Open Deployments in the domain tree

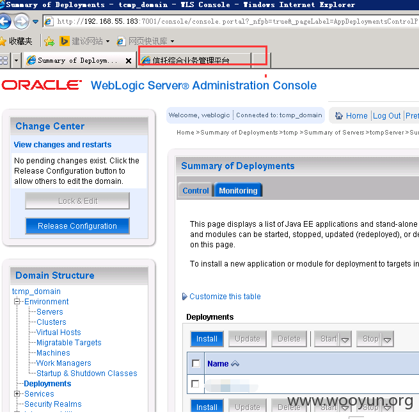coord(47,383)
